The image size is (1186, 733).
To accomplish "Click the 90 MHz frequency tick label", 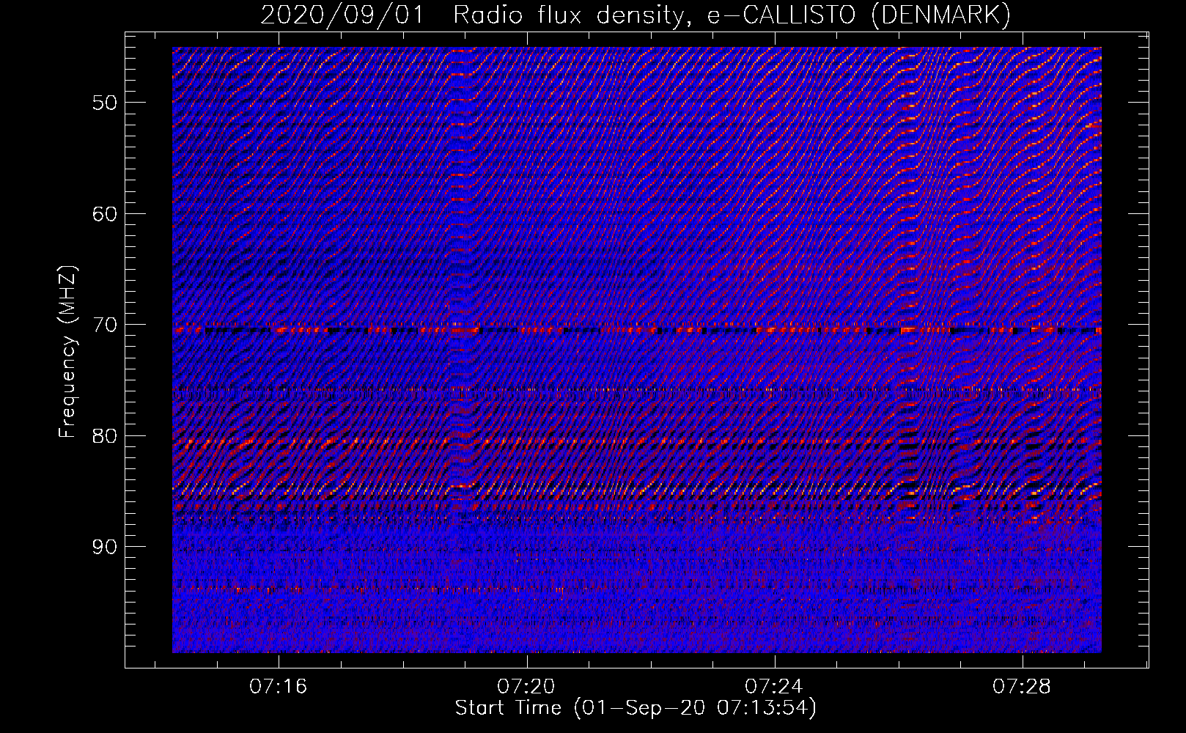I will coord(105,547).
